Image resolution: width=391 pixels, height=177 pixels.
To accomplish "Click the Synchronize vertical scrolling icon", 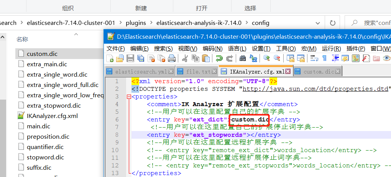I will pyautogui.click(x=290, y=58).
